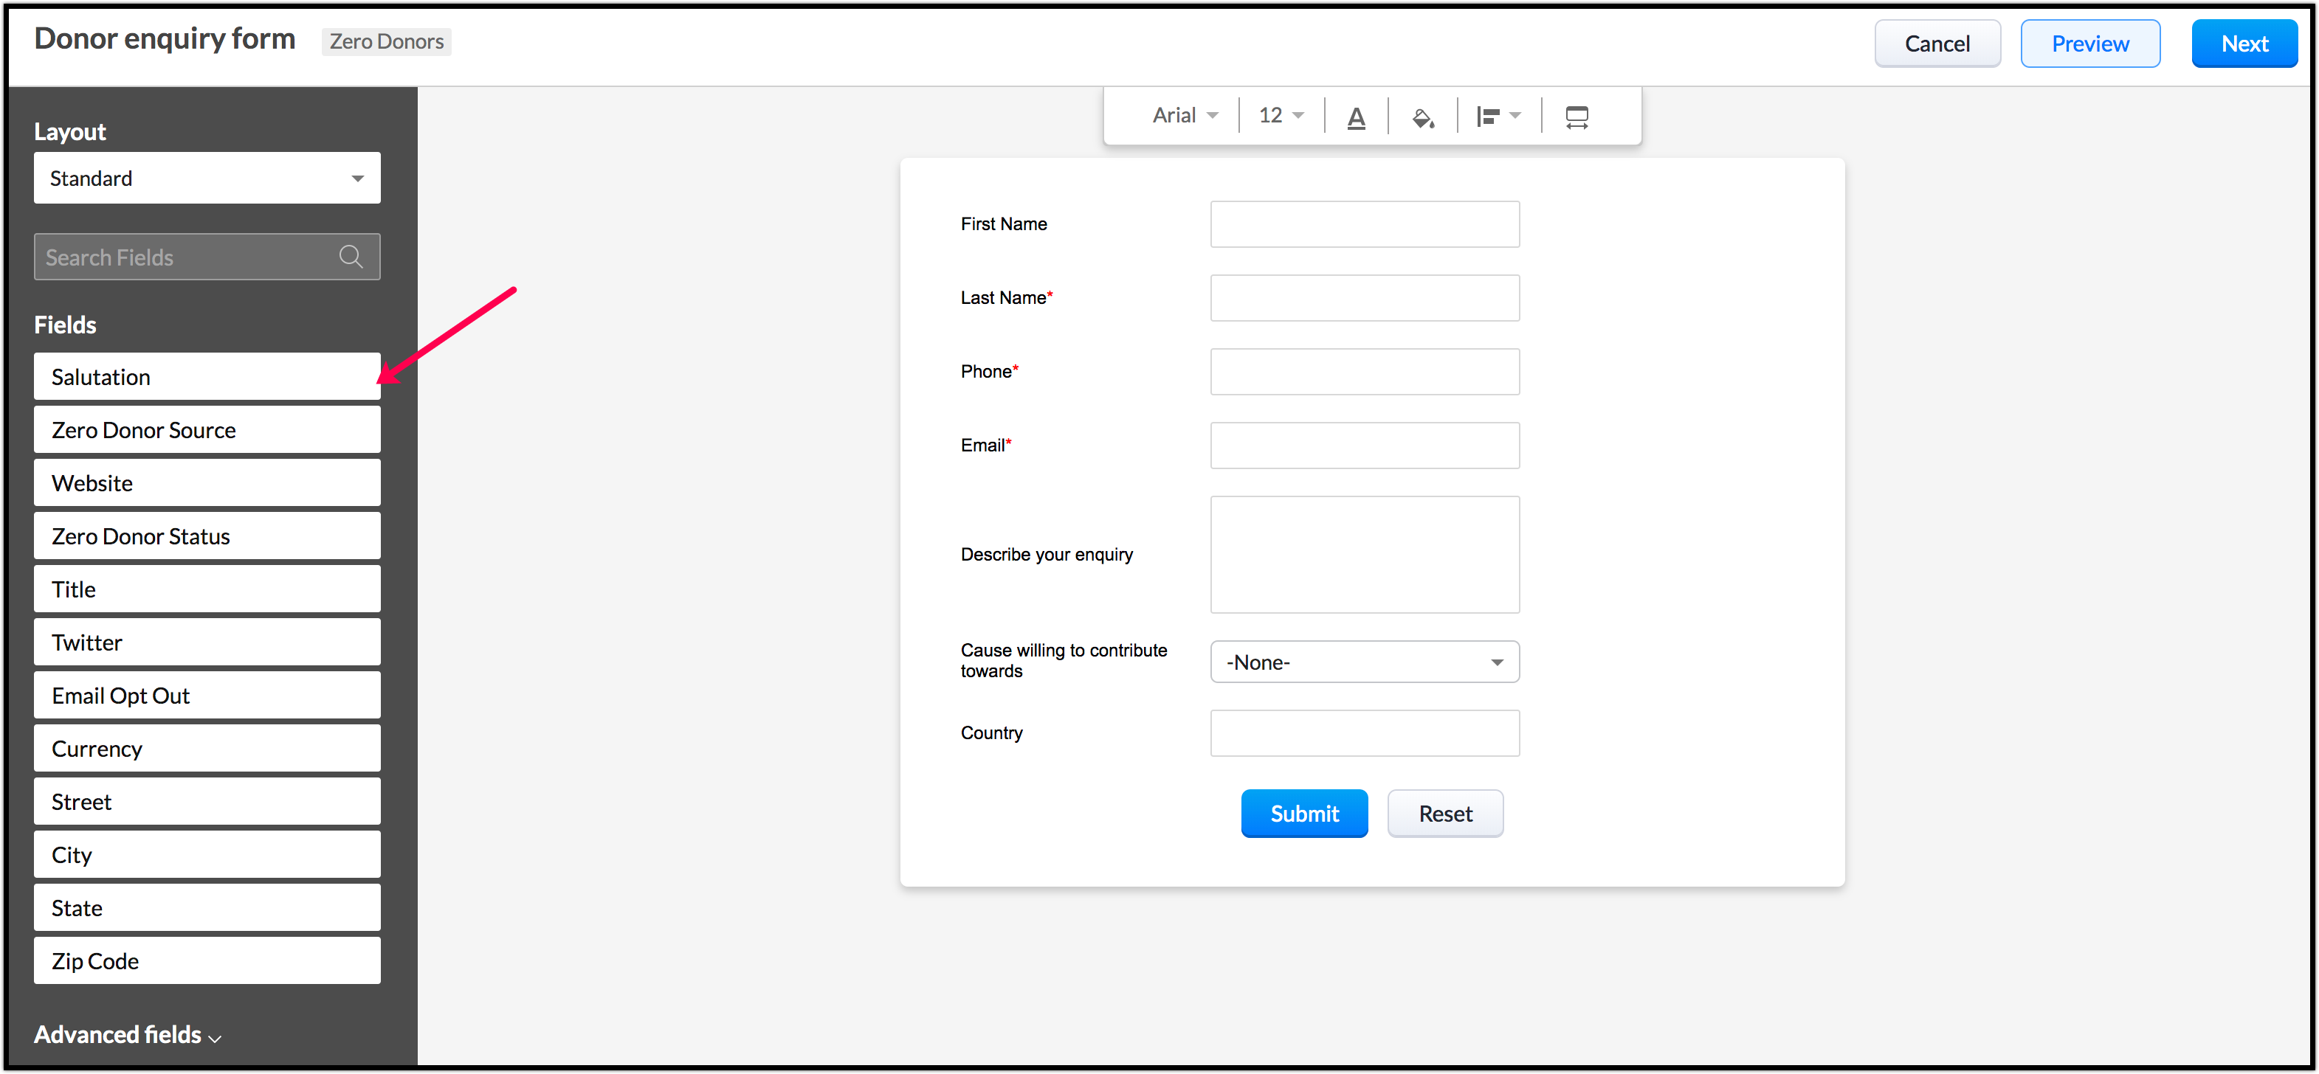
Task: Click the search magnifier icon
Action: tap(351, 257)
